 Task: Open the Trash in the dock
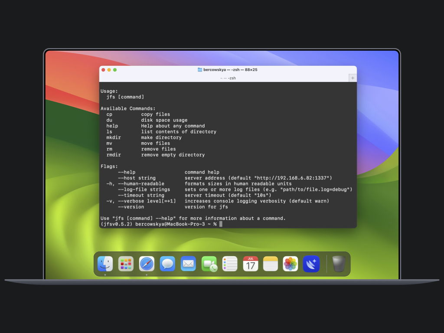[x=339, y=264]
